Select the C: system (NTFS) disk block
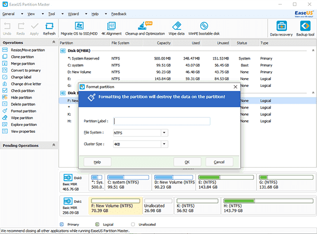This screenshot has height=234, width=317. [128, 182]
